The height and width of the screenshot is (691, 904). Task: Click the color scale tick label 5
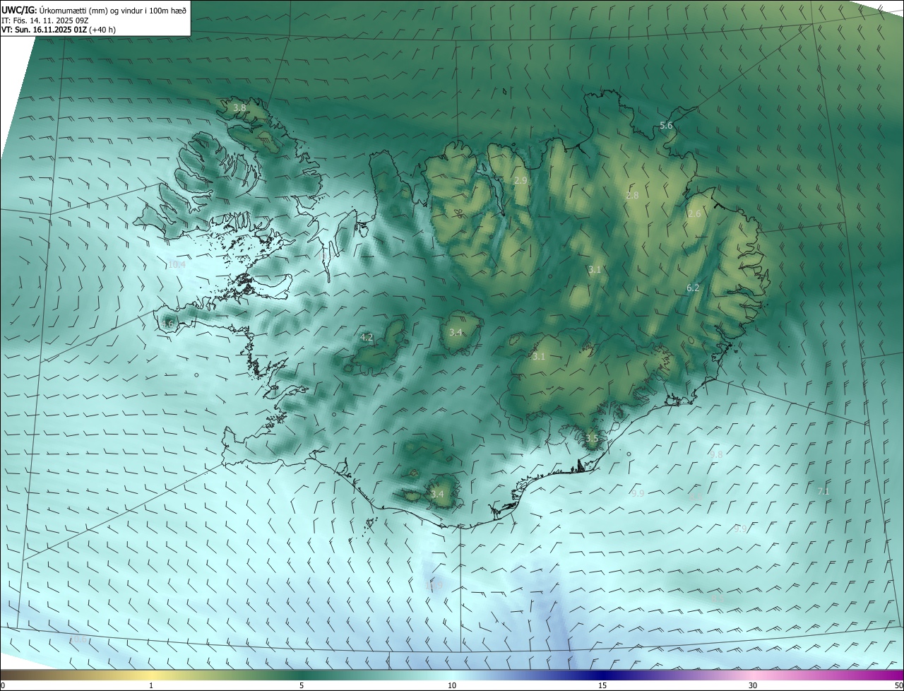[x=302, y=685]
